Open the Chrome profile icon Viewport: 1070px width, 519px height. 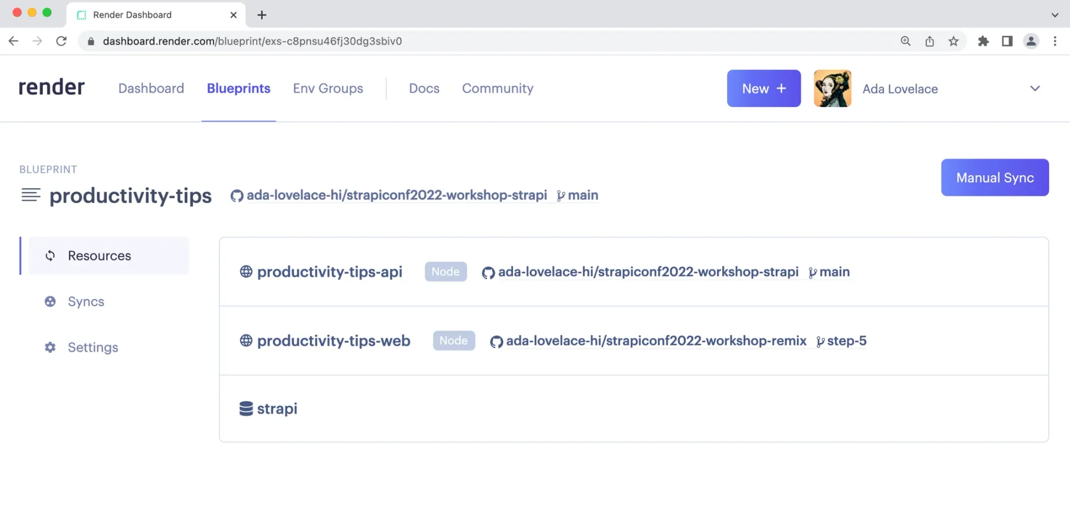click(1031, 41)
